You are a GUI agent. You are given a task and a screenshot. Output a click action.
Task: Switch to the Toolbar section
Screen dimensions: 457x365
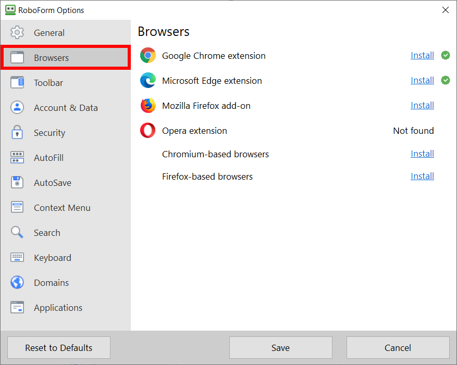(66, 82)
